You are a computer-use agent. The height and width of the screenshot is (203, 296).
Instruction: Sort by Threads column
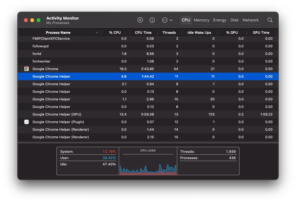169,33
